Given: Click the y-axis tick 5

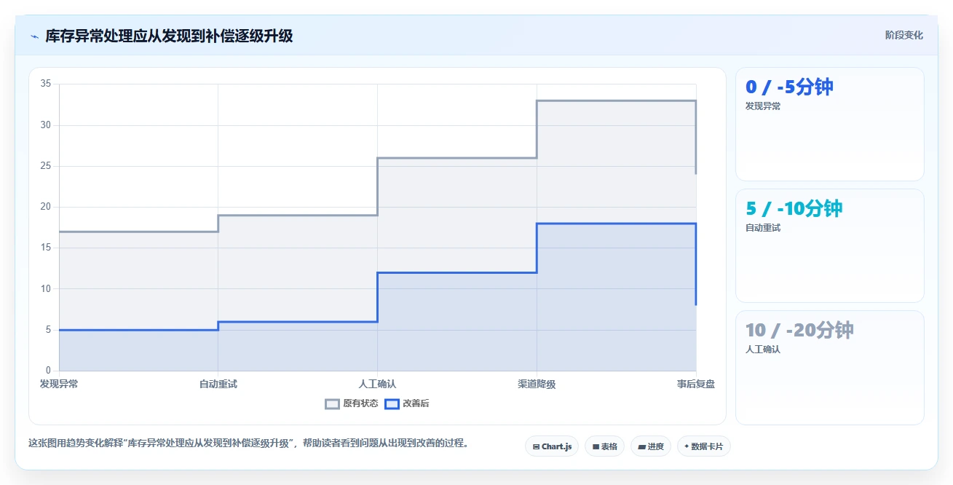Looking at the screenshot, I should point(48,330).
